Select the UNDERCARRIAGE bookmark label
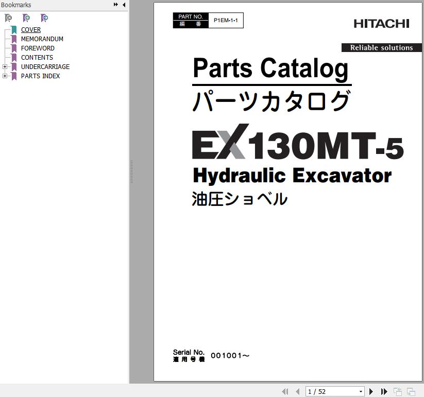The image size is (424, 397). pos(45,67)
